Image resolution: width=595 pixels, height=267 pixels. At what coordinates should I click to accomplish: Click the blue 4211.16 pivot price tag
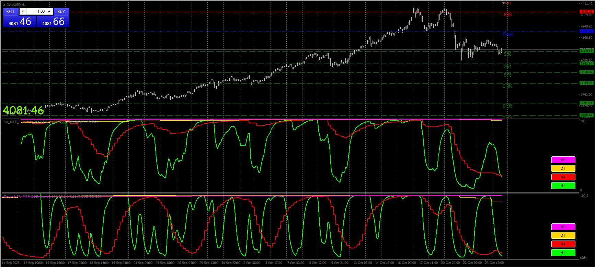click(x=586, y=31)
